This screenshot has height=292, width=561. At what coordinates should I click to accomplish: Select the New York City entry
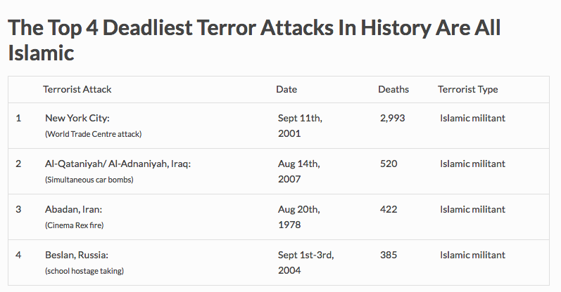[x=77, y=118]
